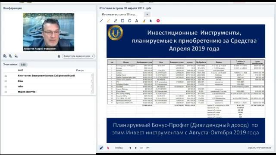Image resolution: width=276 pixels, height=155 pixels.
Task: Click the person silhouette icon
Action: (x=59, y=56)
